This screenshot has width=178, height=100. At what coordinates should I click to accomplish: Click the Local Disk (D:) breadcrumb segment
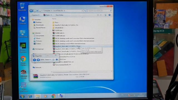(58, 11)
